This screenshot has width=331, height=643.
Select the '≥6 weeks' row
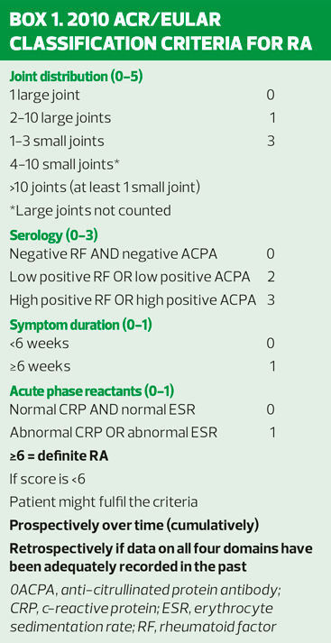142,366
